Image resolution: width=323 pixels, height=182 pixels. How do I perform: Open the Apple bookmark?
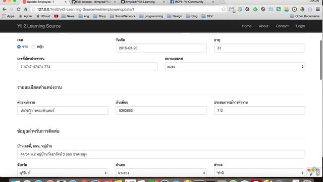pyautogui.click(x=25, y=16)
